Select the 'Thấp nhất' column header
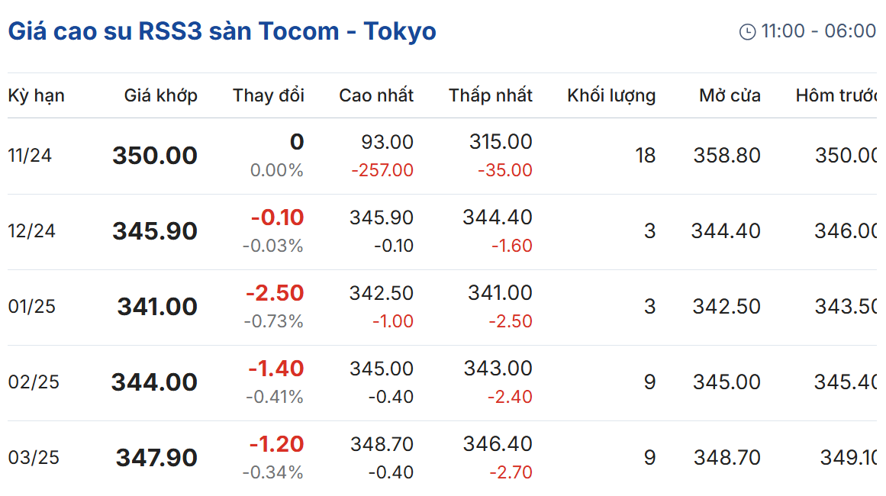Image resolution: width=886 pixels, height=496 pixels. point(491,95)
